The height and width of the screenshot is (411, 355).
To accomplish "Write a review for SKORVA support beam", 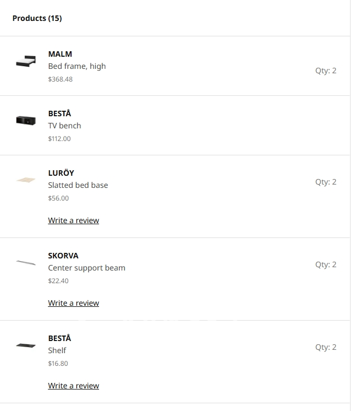I will (x=73, y=303).
